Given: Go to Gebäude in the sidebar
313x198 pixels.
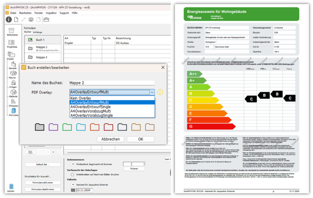Looking at the screenshot, I should pos(13,93).
